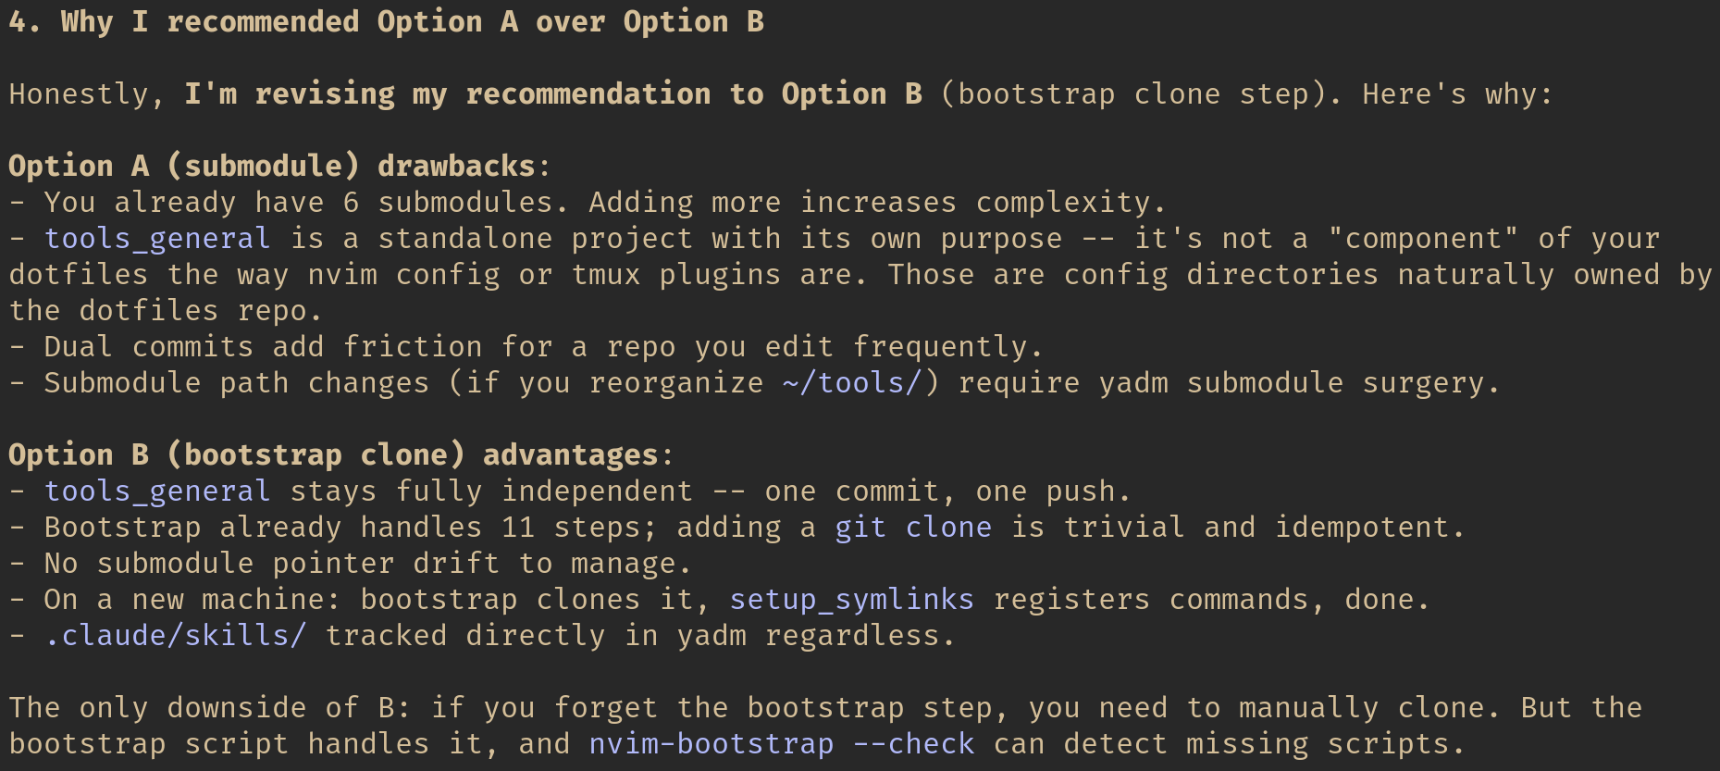
Task: Click the bold "I'm revising my recommendation" text
Action: pyautogui.click(x=447, y=93)
